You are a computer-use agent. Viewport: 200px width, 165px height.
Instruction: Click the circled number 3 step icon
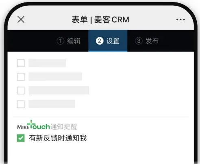[x=139, y=41]
